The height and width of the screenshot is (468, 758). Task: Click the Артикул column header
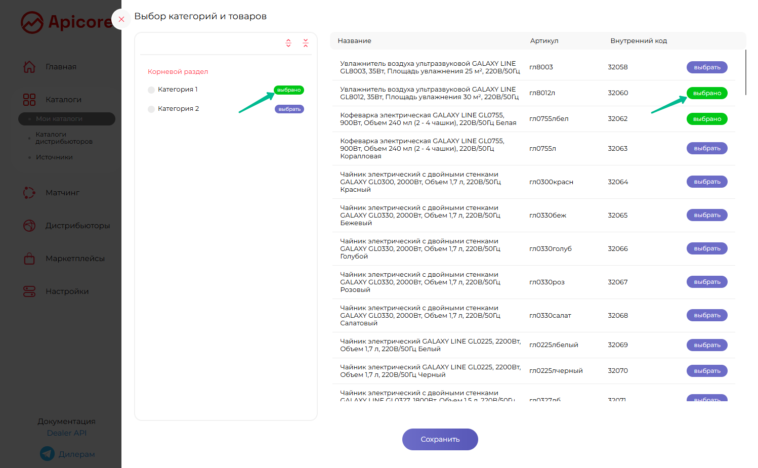(x=544, y=41)
